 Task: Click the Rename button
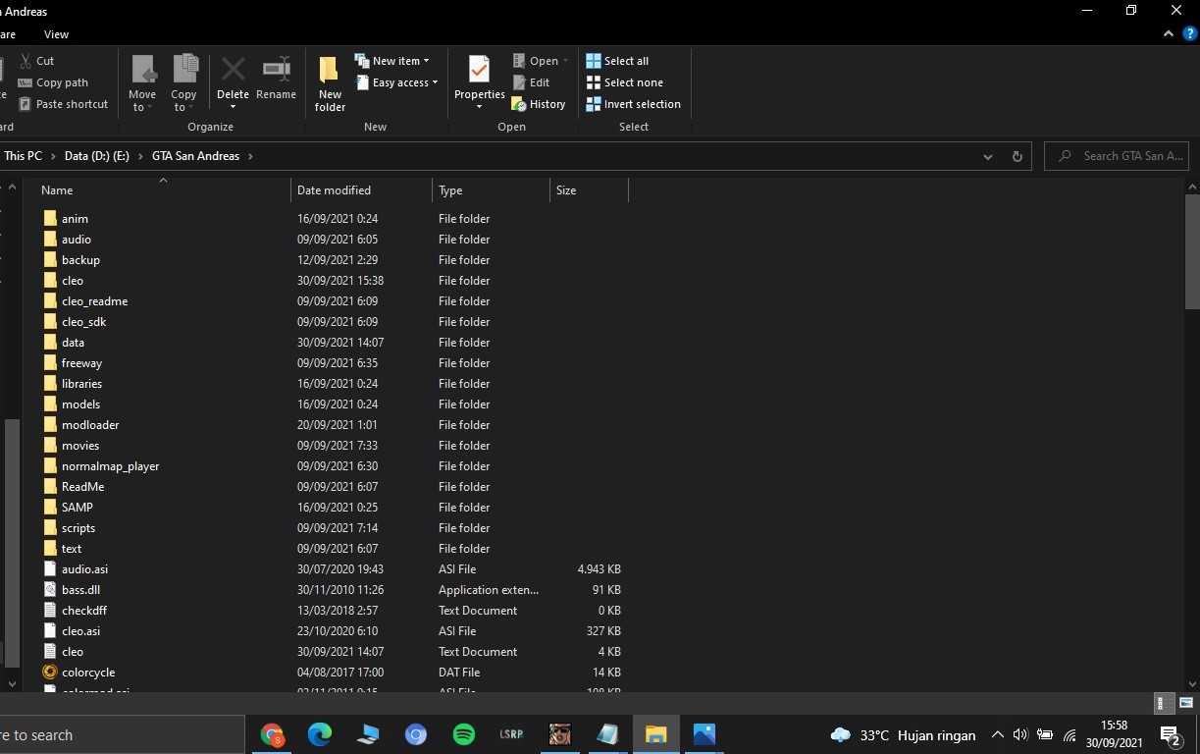[276, 79]
